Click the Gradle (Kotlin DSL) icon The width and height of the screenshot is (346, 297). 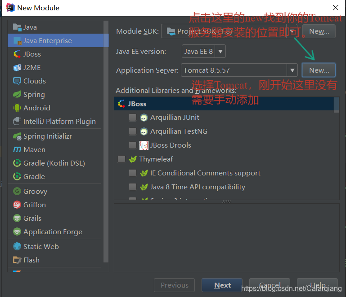pyautogui.click(x=17, y=163)
